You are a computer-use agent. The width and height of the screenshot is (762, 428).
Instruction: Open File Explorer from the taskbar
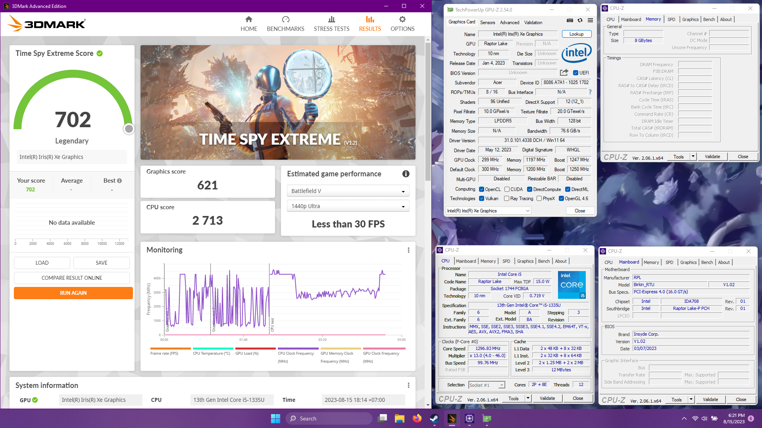(400, 418)
